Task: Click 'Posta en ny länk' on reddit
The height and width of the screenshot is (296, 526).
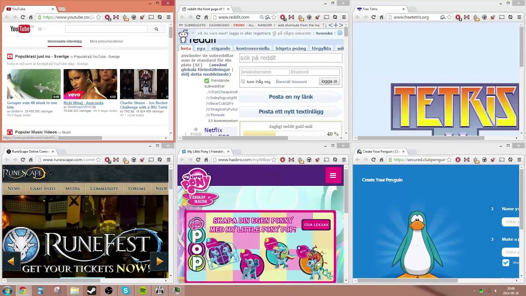Action: click(291, 97)
